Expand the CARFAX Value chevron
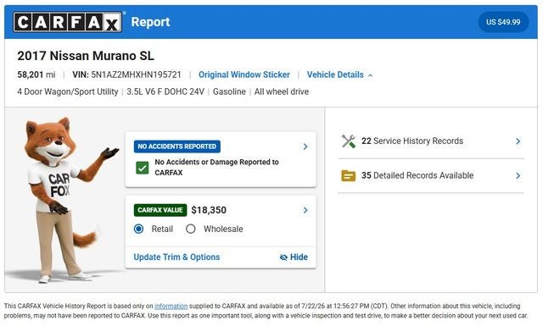Image resolution: width=543 pixels, height=326 pixels. coord(305,210)
